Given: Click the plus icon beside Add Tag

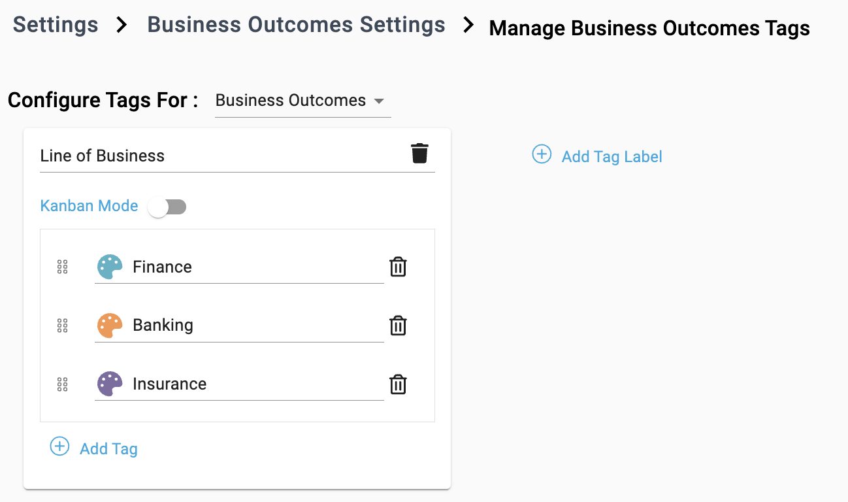Looking at the screenshot, I should pos(59,447).
